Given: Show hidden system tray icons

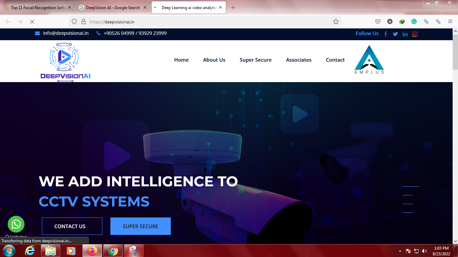Looking at the screenshot, I should [x=400, y=251].
